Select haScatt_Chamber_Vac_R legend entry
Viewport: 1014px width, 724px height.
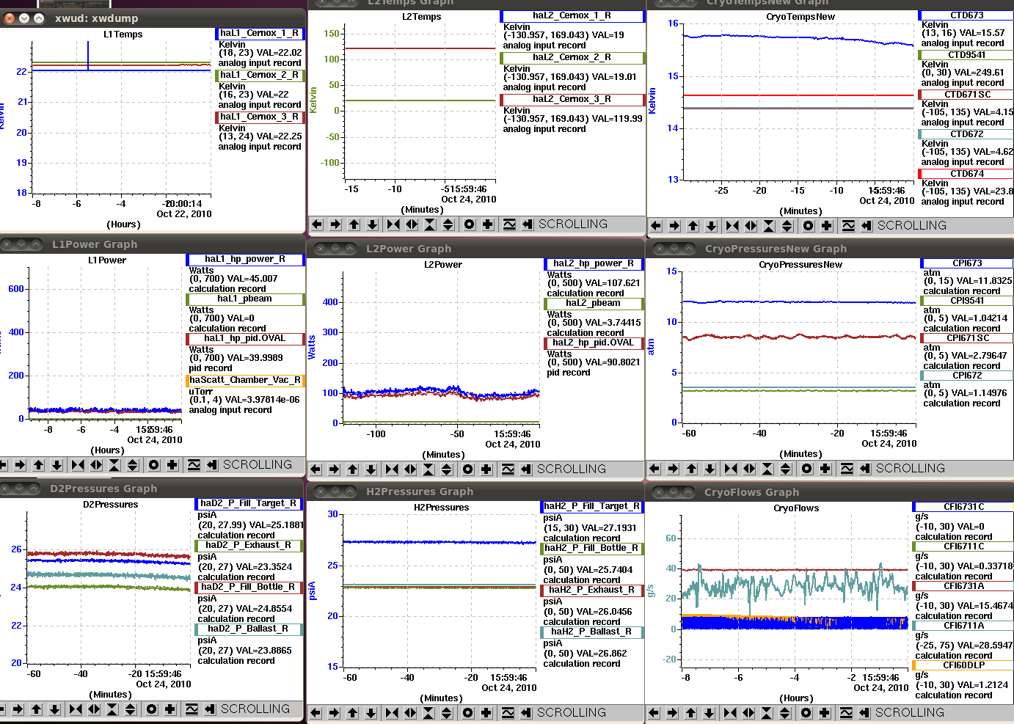pyautogui.click(x=245, y=380)
